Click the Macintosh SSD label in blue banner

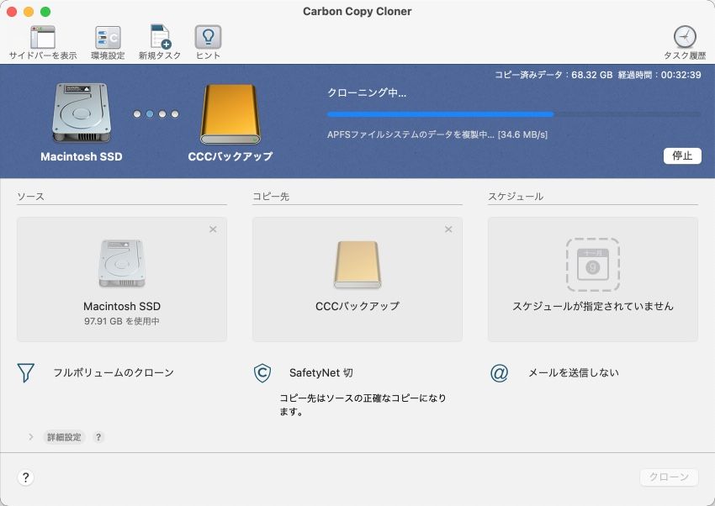[82, 156]
